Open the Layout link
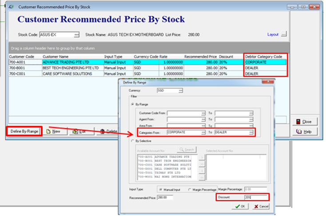This screenshot has width=326, height=216. click(x=273, y=35)
